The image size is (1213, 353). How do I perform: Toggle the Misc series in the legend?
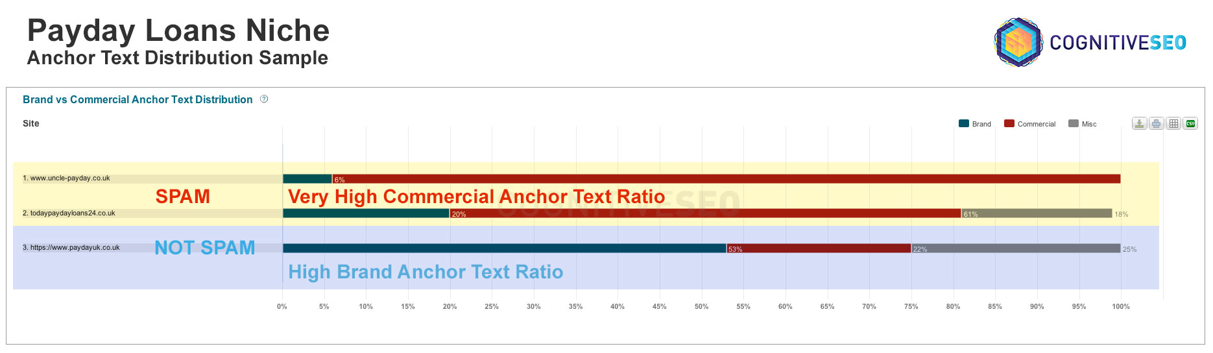[x=1083, y=124]
